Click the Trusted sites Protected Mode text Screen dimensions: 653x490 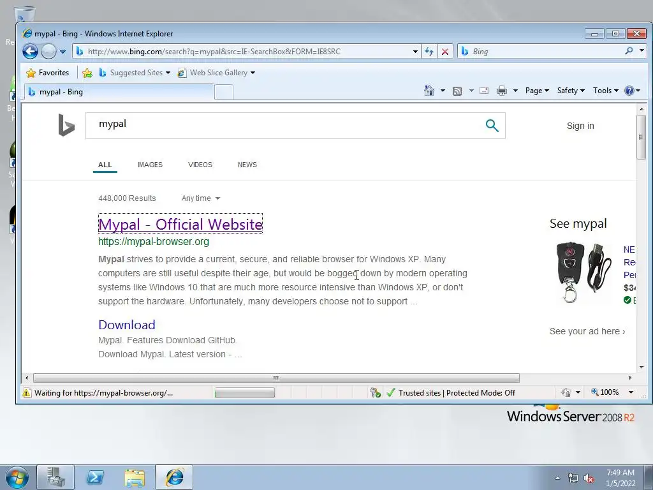(457, 393)
